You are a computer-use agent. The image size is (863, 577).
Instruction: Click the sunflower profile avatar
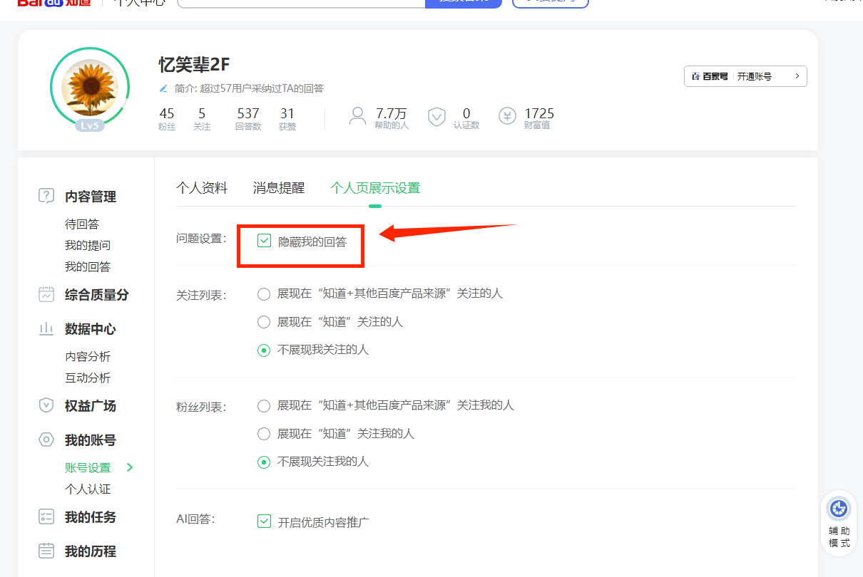(90, 88)
